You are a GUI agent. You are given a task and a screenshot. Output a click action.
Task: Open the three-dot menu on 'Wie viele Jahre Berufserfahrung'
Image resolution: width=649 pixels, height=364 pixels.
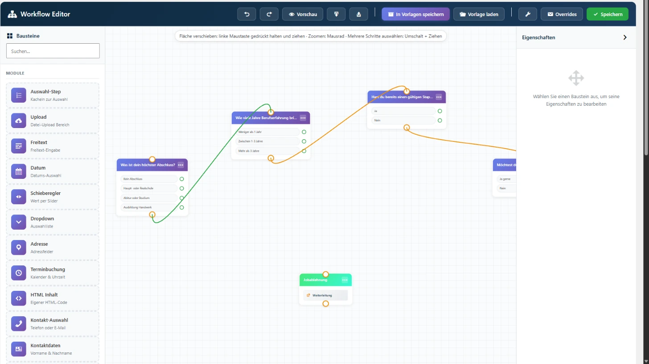pyautogui.click(x=303, y=118)
